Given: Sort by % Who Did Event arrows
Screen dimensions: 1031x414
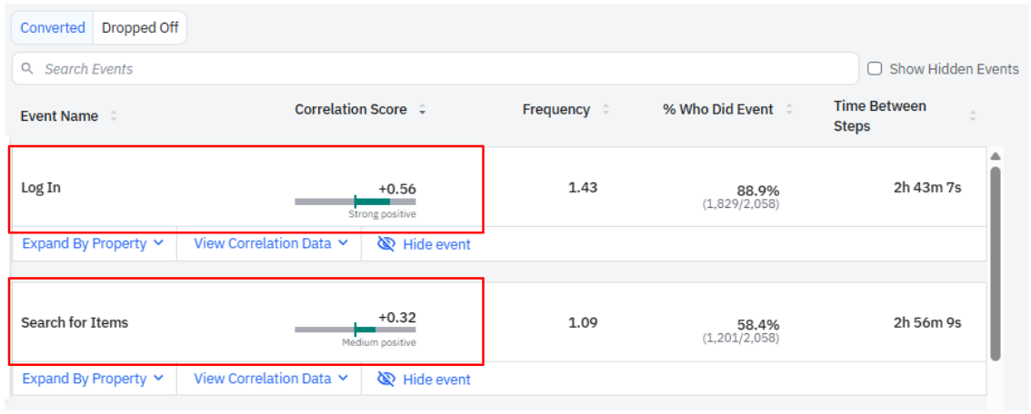Looking at the screenshot, I should pos(789,110).
